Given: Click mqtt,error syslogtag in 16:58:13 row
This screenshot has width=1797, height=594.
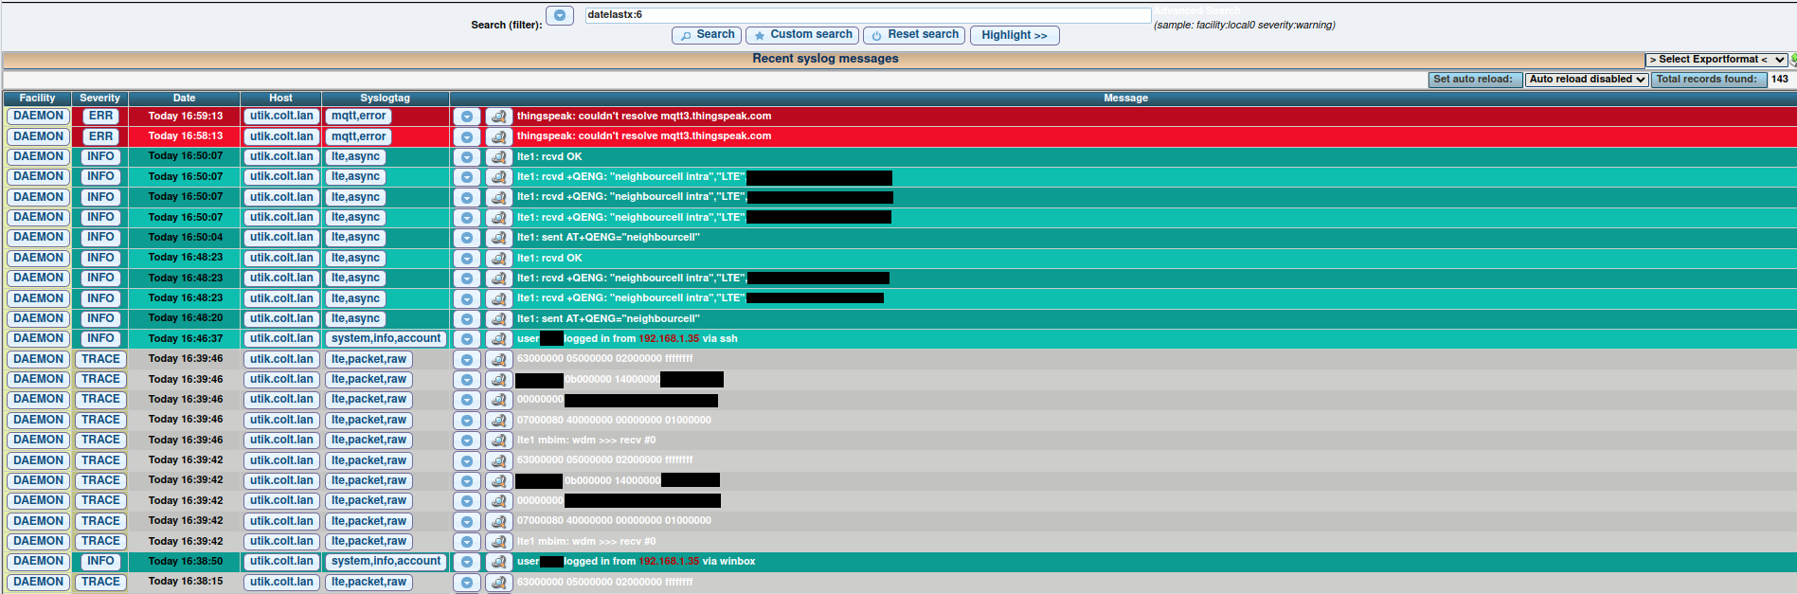Looking at the screenshot, I should (x=358, y=136).
